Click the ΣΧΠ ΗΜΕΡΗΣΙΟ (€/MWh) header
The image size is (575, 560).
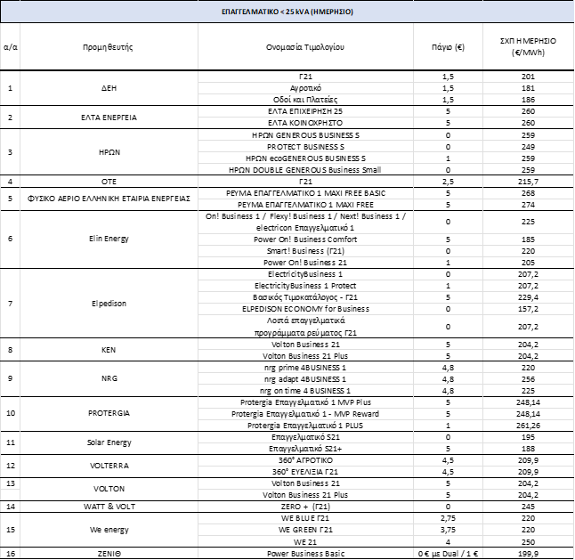[528, 46]
